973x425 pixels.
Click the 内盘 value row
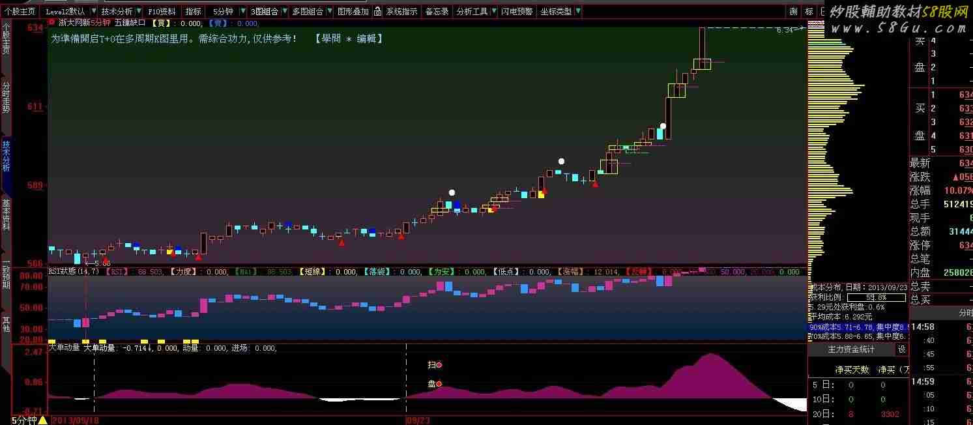(941, 272)
